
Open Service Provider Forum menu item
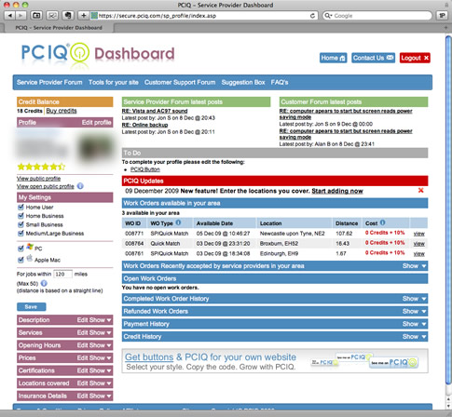point(49,82)
